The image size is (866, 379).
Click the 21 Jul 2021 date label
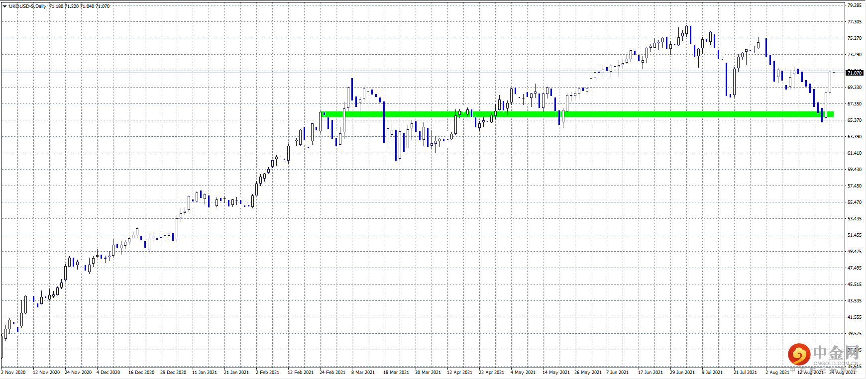745,373
